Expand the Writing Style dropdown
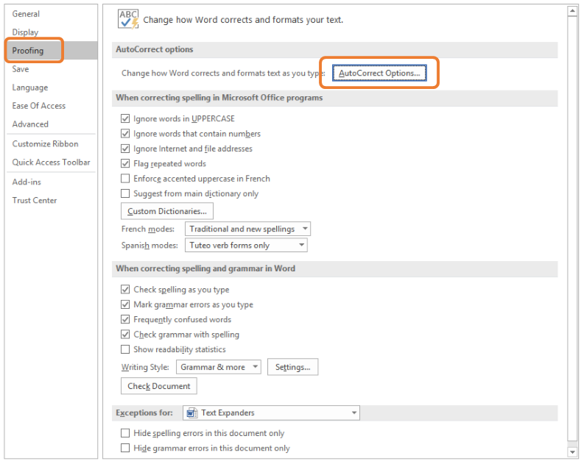This screenshot has width=581, height=461. 255,367
